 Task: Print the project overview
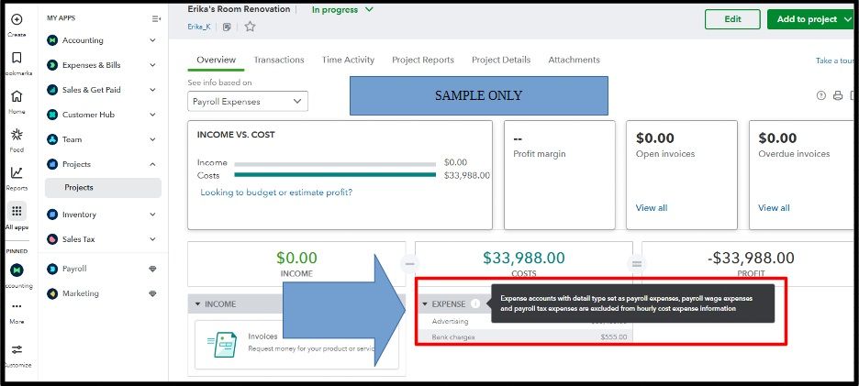pos(838,96)
